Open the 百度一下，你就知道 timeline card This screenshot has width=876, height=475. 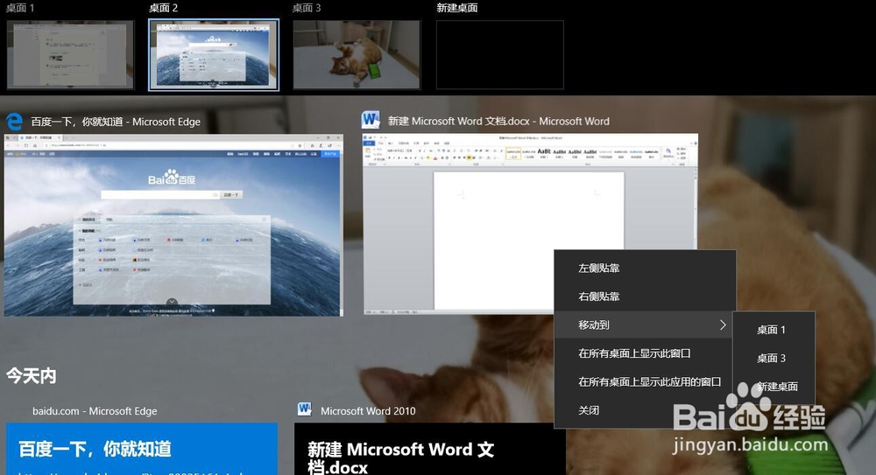pyautogui.click(x=142, y=449)
